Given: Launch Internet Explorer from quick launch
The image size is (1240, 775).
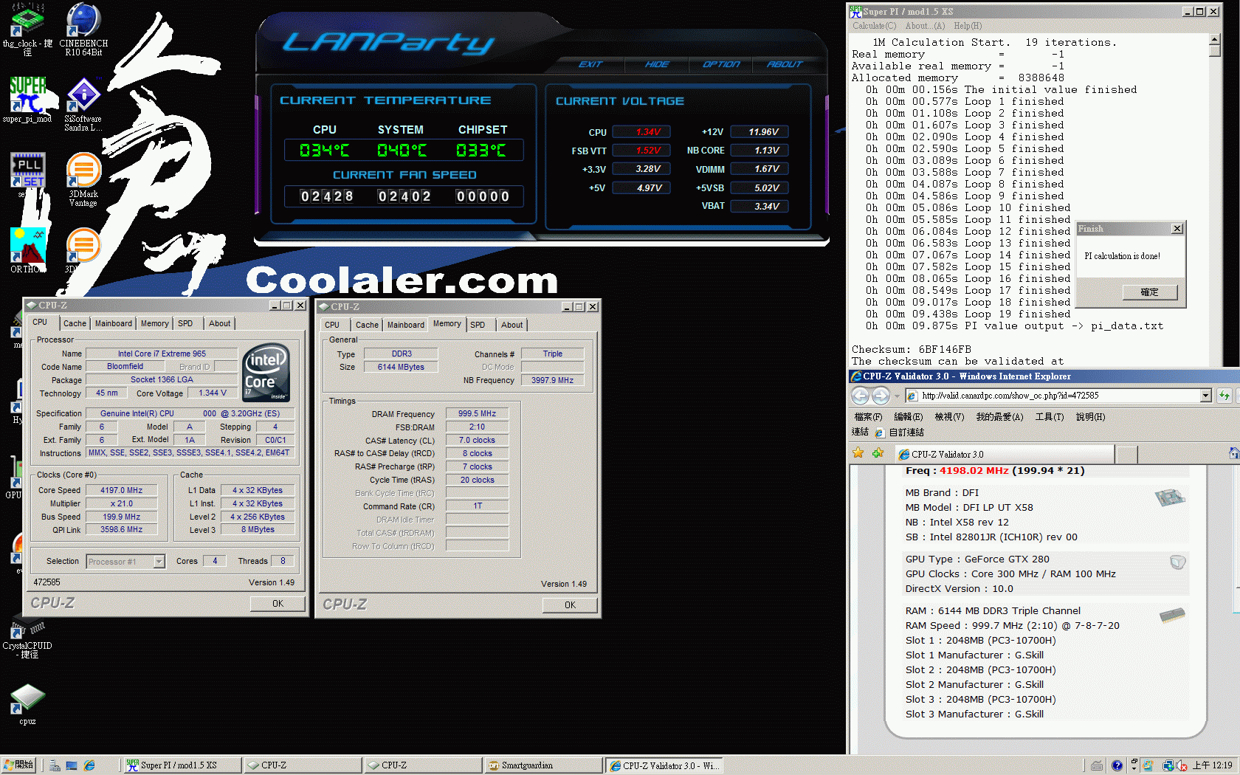Looking at the screenshot, I should [x=89, y=766].
